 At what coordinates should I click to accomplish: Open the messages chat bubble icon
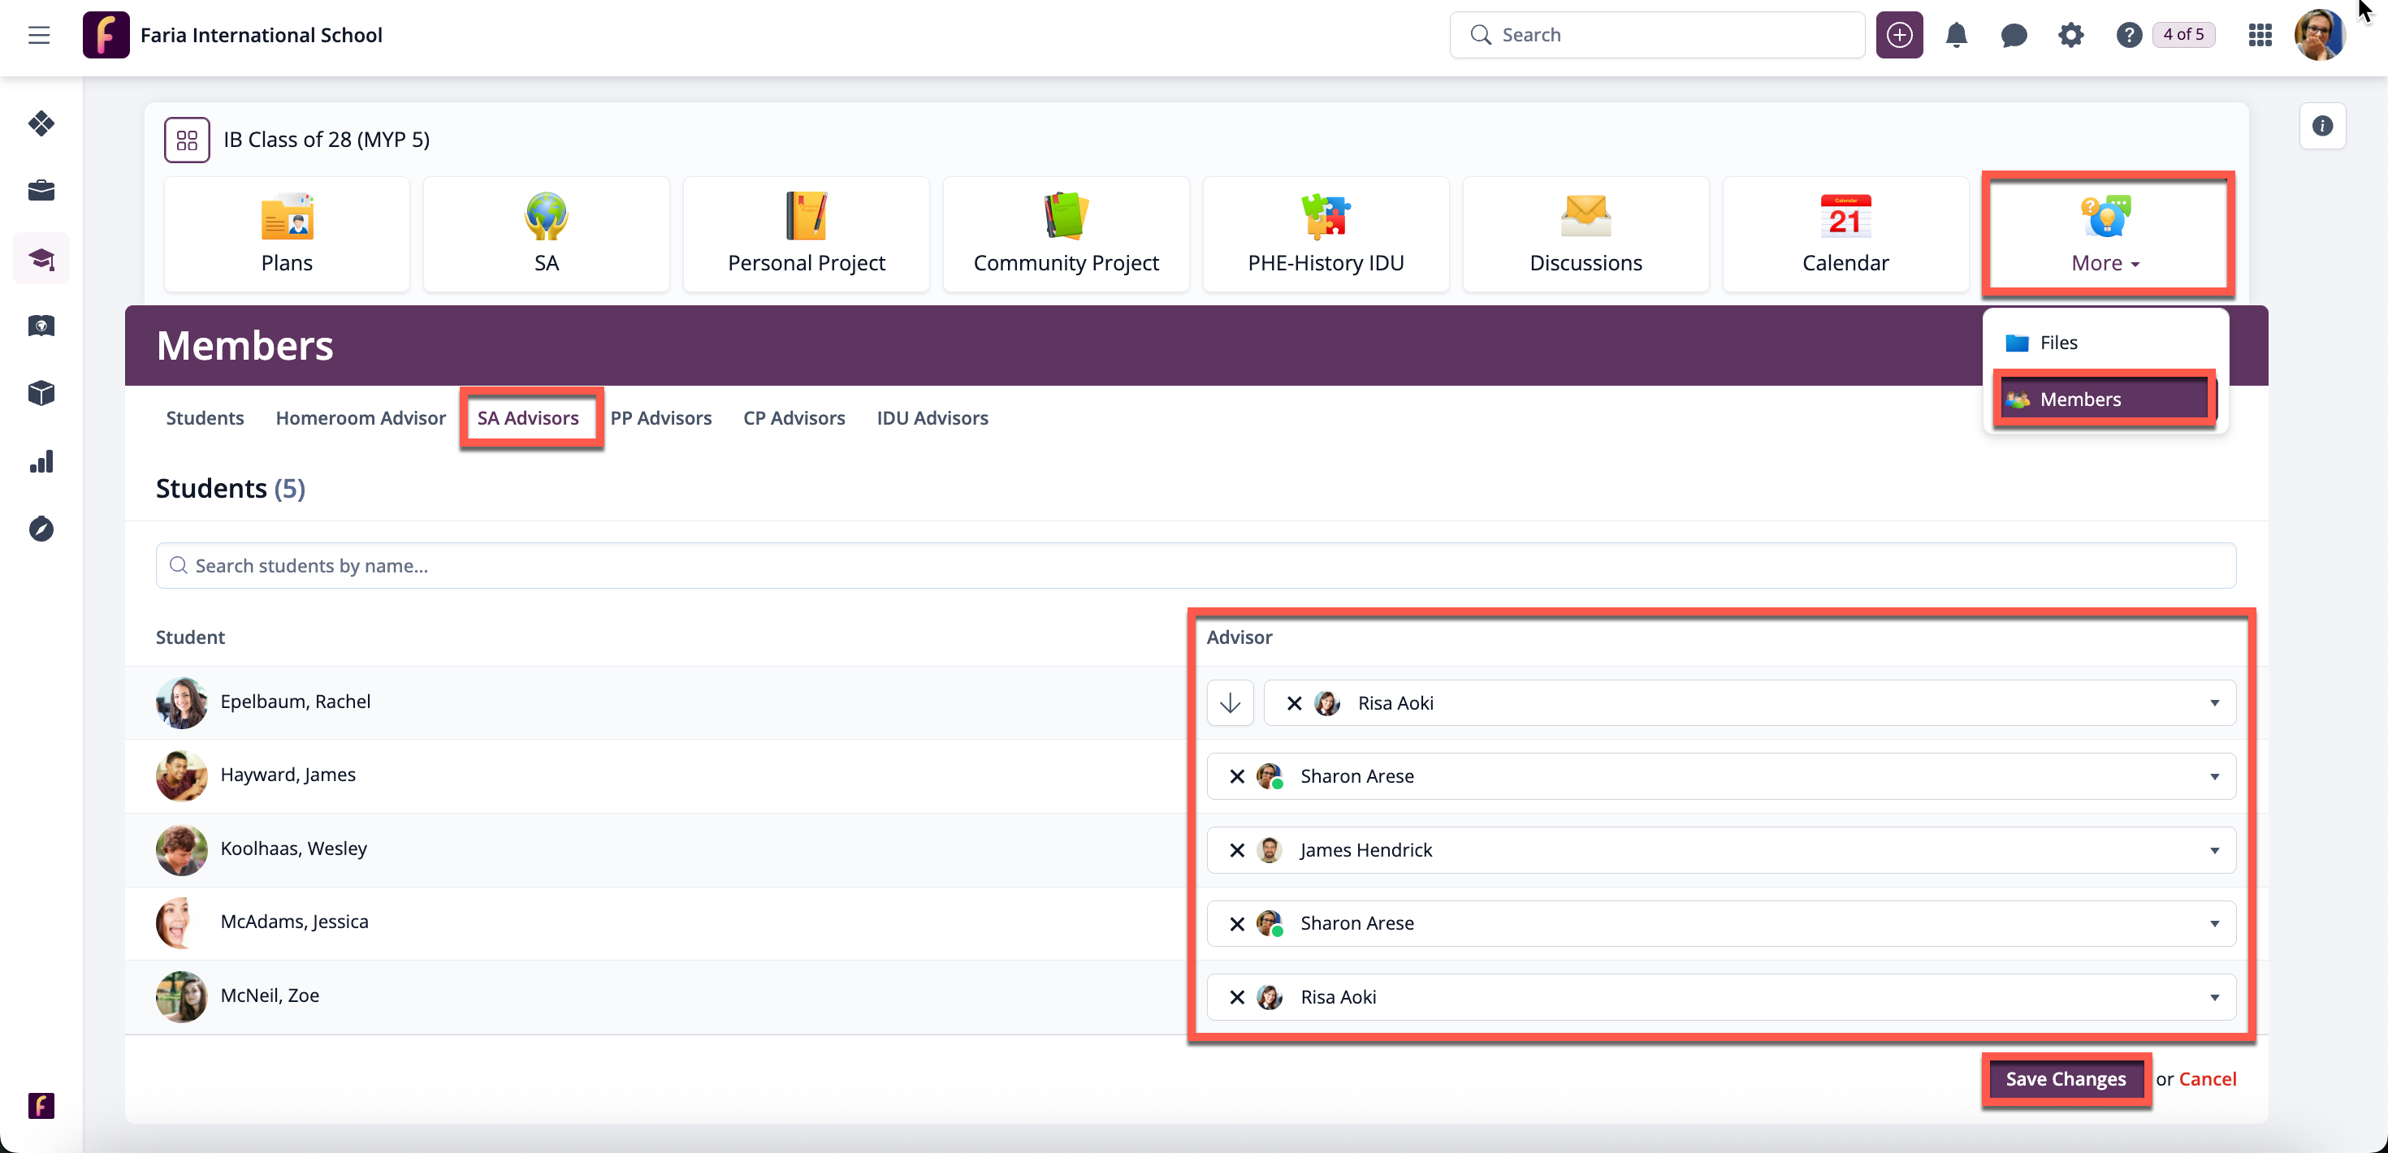(2014, 35)
